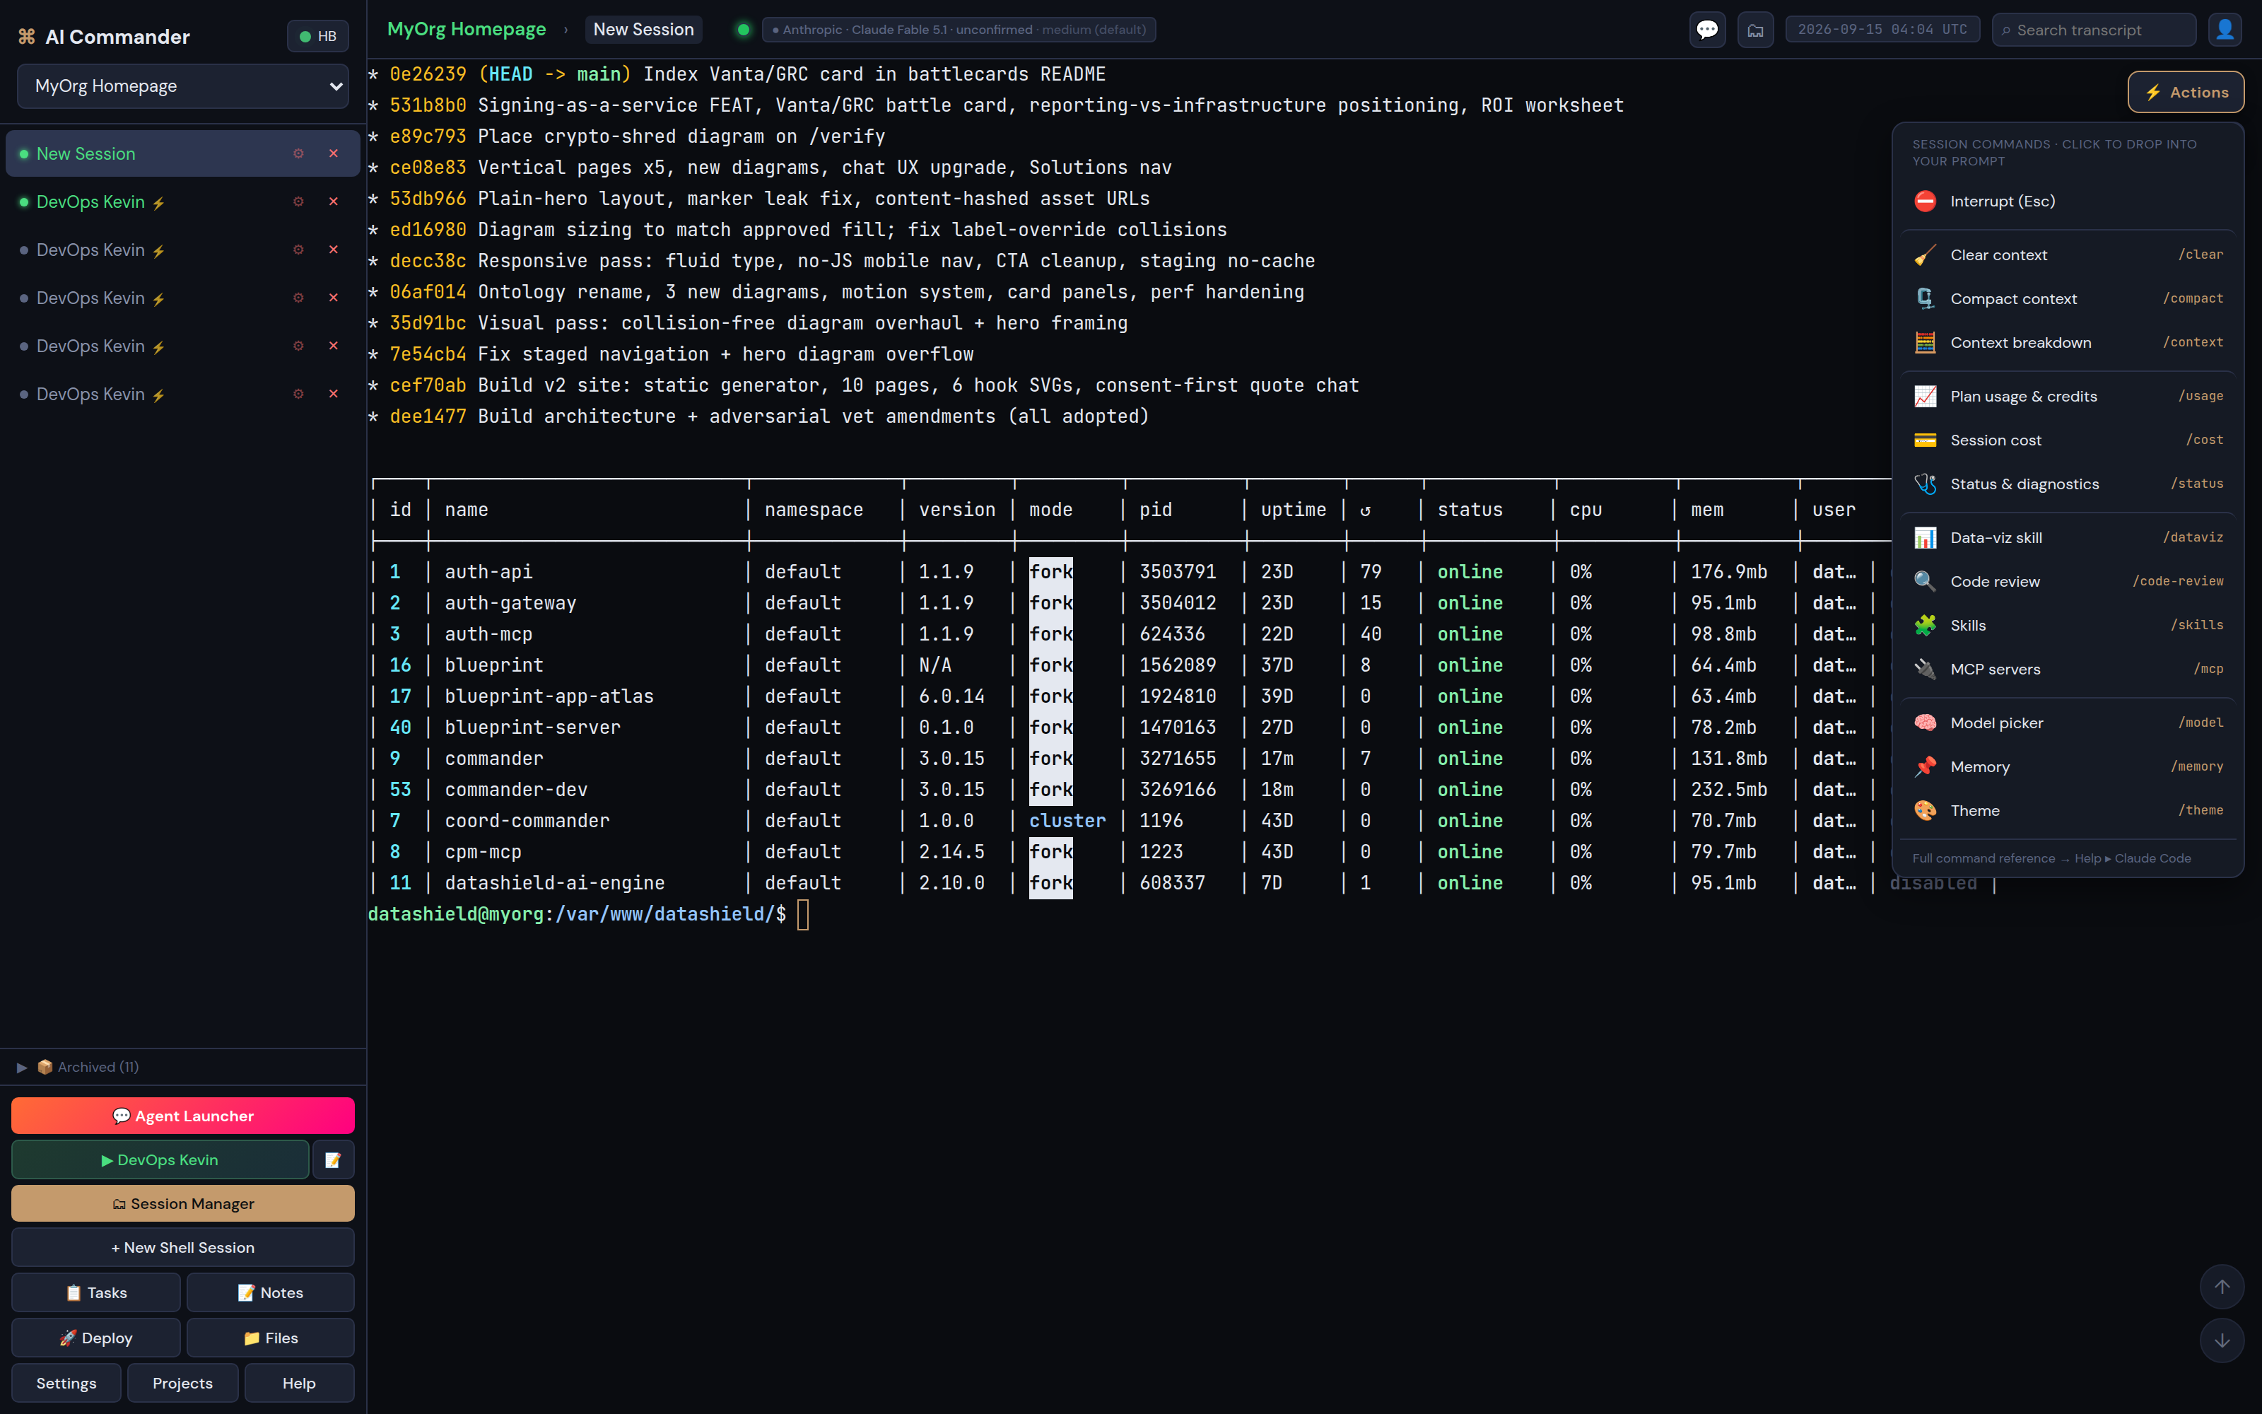Click the coord-commander process name
Image resolution: width=2262 pixels, height=1414 pixels.
(x=527, y=821)
